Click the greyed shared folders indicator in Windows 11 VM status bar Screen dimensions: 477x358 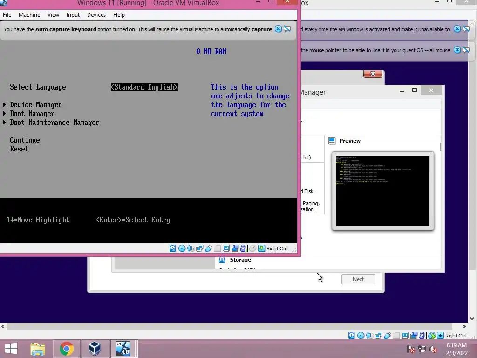[x=217, y=248]
